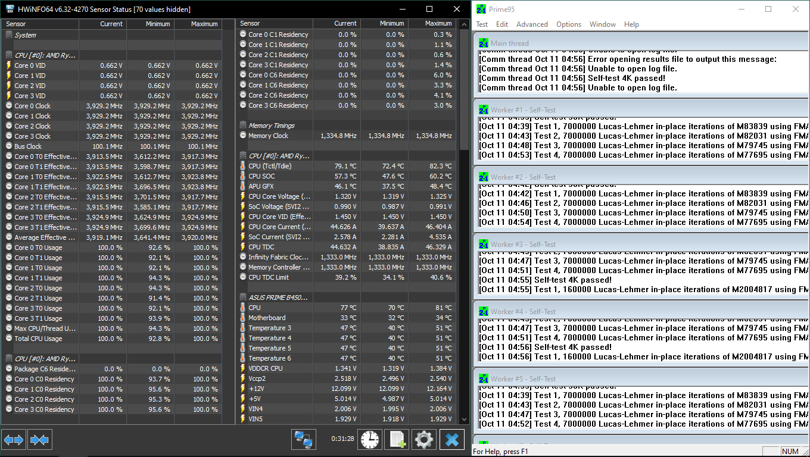Image resolution: width=810 pixels, height=457 pixels.
Task: Select the Infinity Fabric Clock row
Action: coord(346,257)
